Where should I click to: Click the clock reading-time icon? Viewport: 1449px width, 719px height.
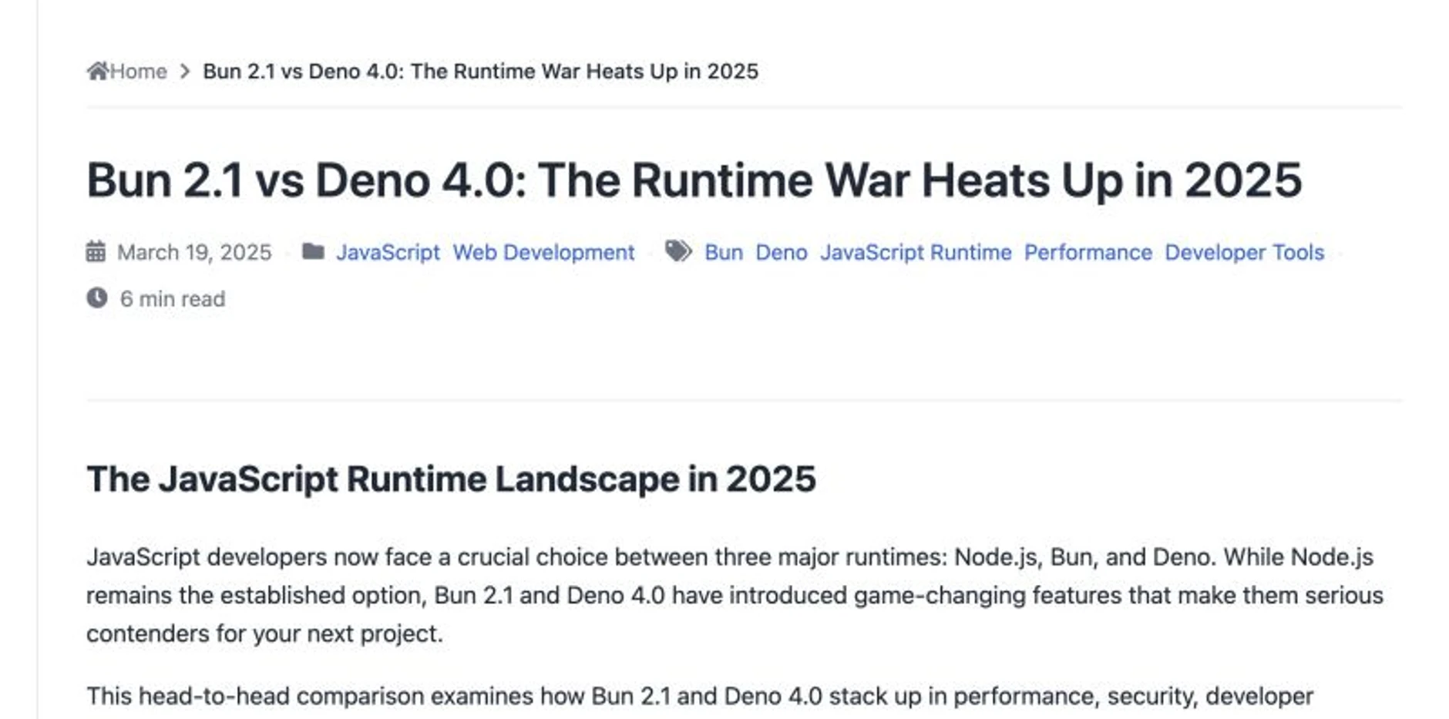click(x=97, y=297)
